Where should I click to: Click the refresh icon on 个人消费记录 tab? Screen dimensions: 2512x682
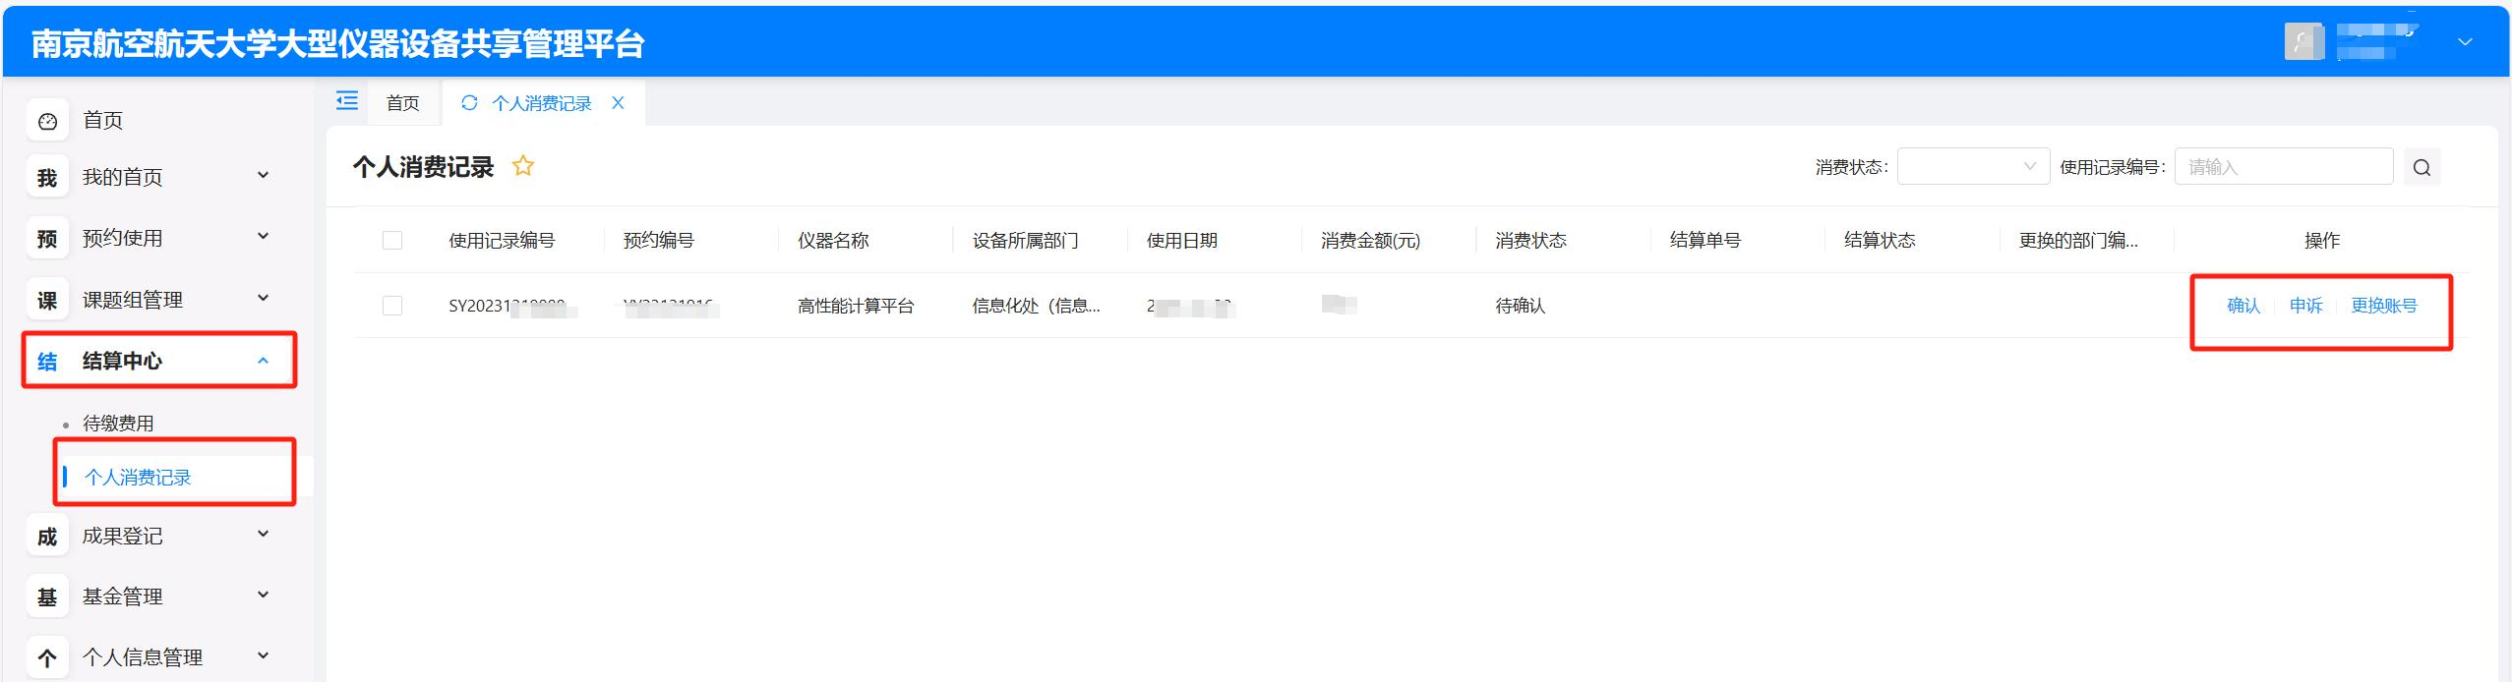click(x=469, y=103)
